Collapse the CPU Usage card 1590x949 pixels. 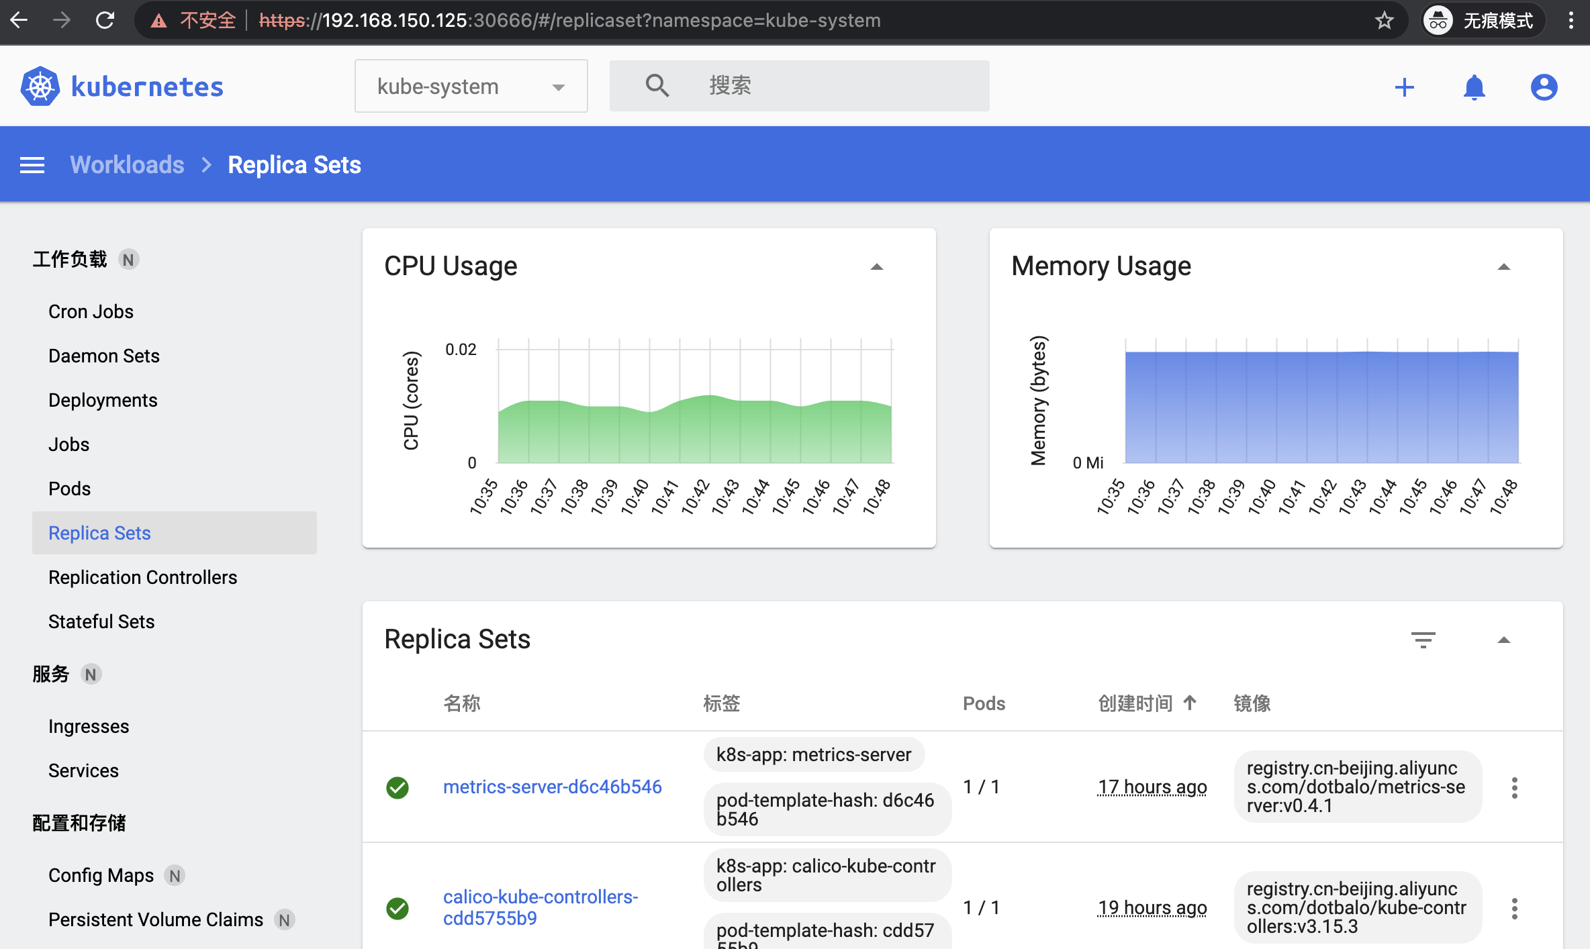(876, 267)
